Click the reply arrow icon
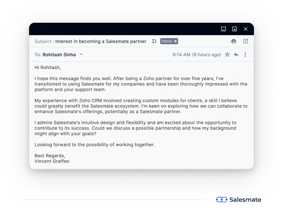Image resolution: width=283 pixels, height=213 pixels. [236, 54]
